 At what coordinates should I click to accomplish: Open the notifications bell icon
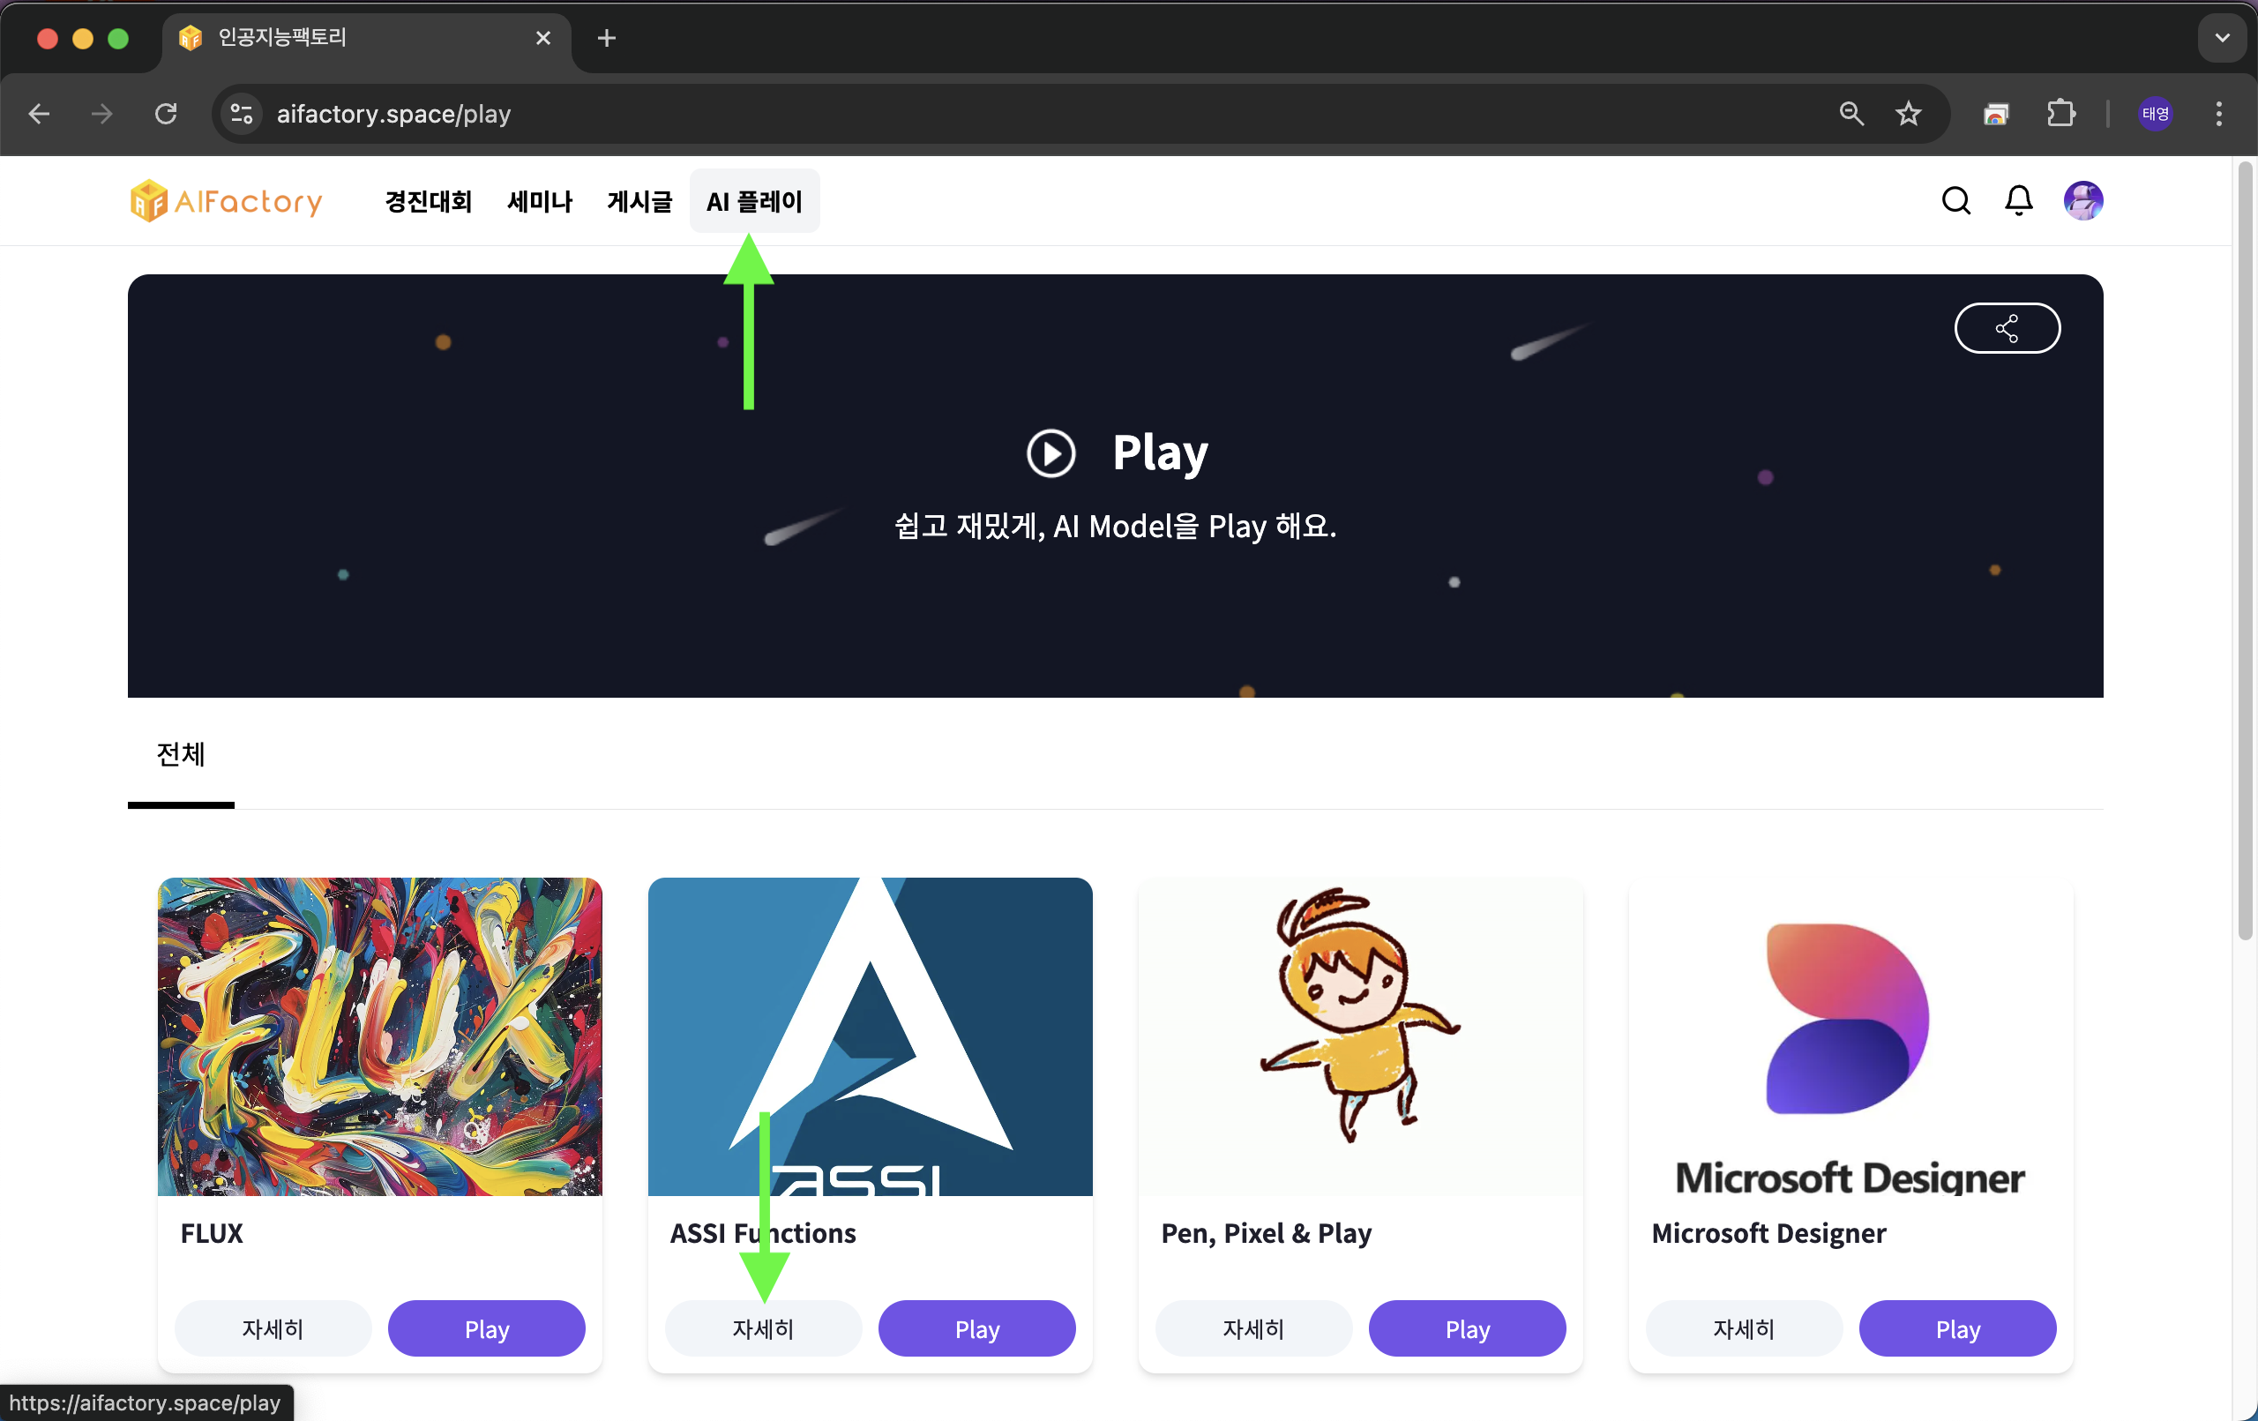2019,201
